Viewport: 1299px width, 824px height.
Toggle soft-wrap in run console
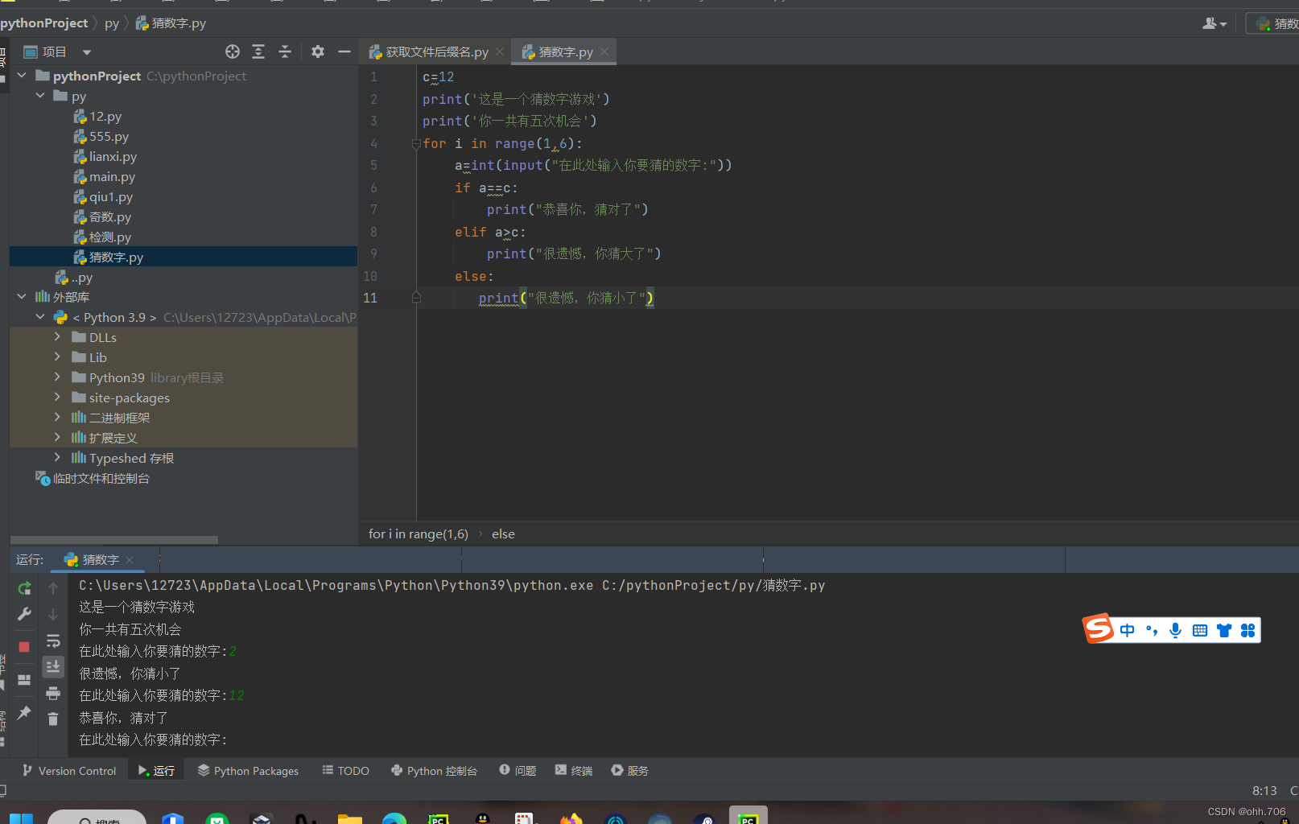click(x=53, y=641)
